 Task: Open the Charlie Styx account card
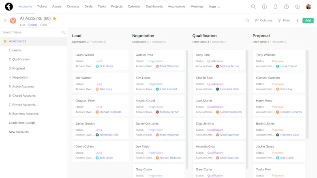(x=219, y=83)
